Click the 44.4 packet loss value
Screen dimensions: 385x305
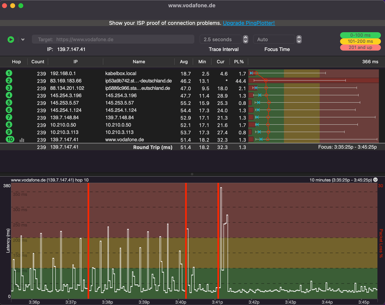point(240,81)
